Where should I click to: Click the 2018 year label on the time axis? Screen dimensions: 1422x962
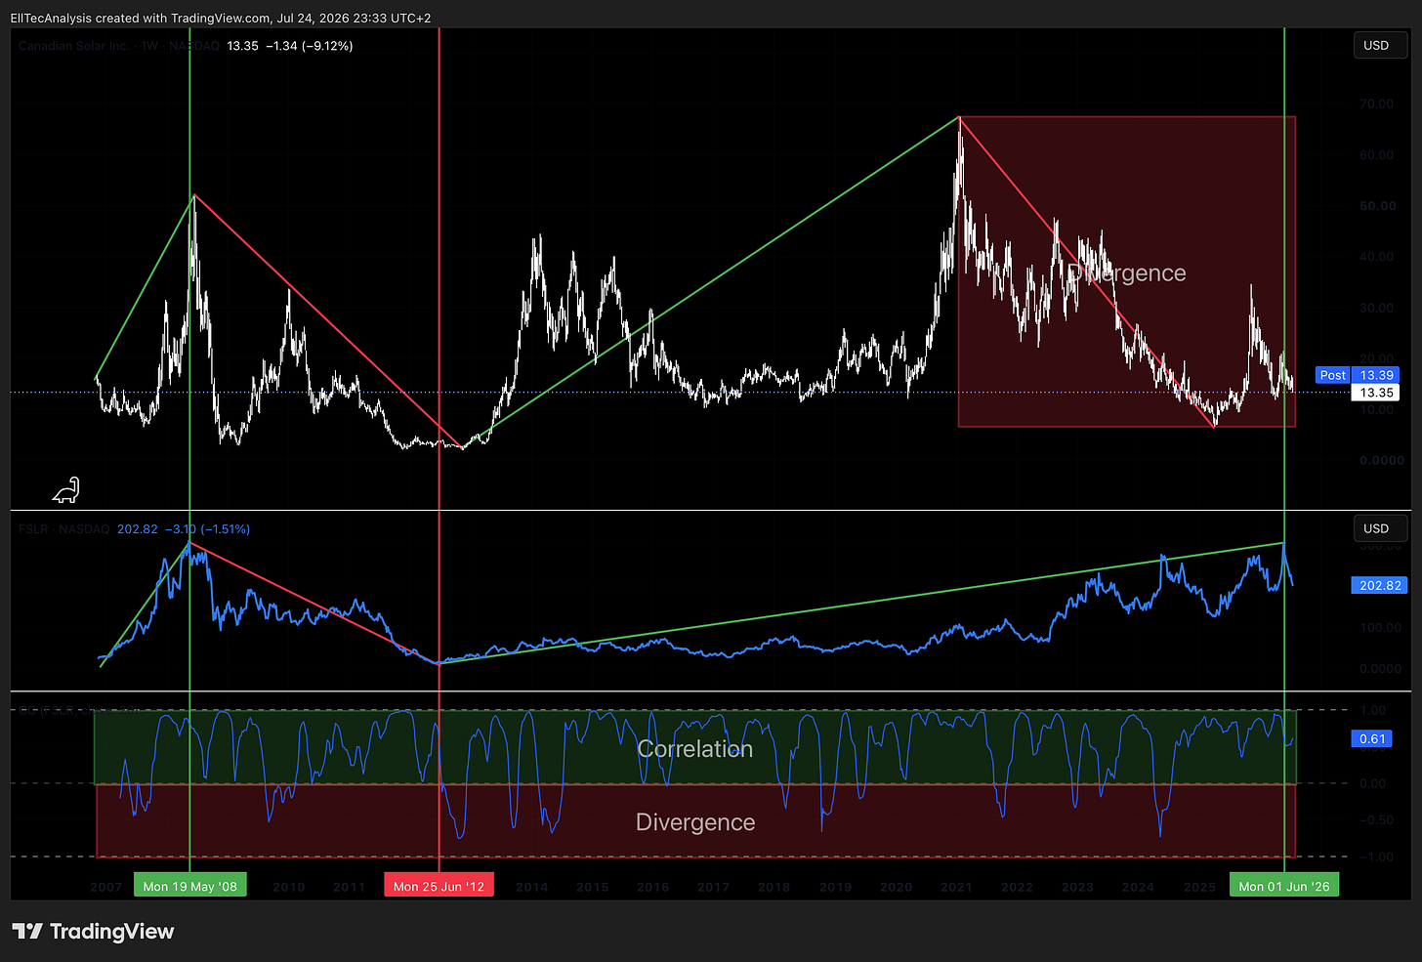(774, 887)
